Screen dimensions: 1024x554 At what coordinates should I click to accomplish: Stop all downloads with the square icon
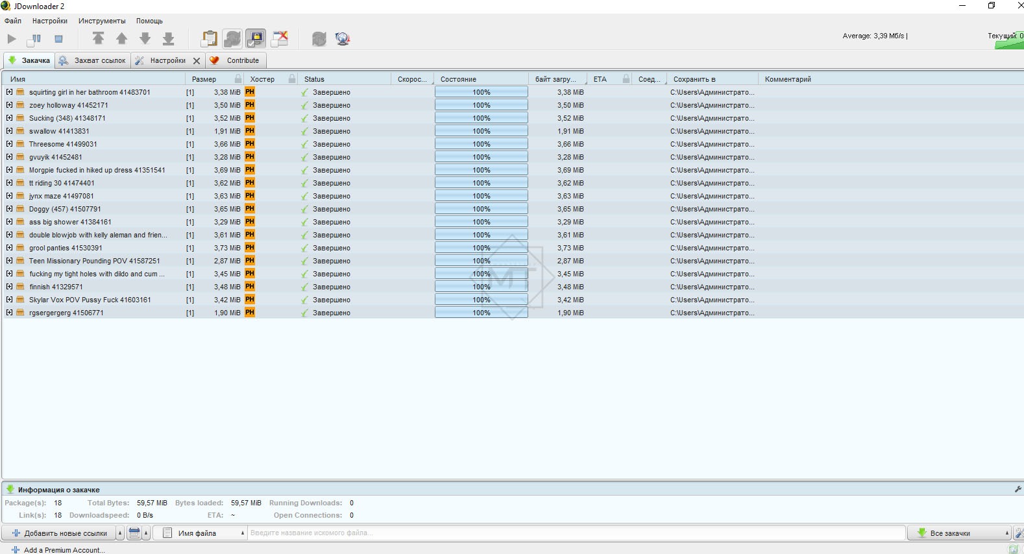coord(58,39)
